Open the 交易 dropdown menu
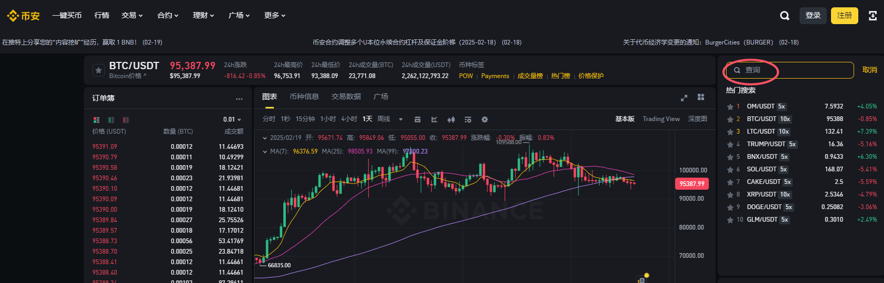This screenshot has width=884, height=283. click(x=132, y=16)
